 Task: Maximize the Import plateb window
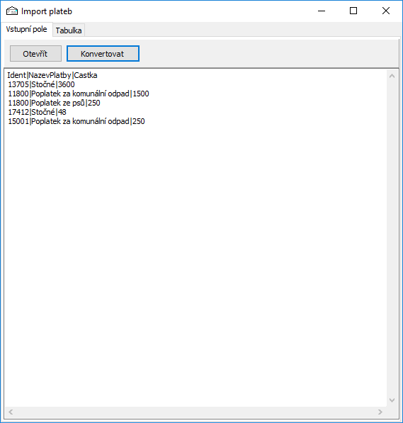click(353, 11)
